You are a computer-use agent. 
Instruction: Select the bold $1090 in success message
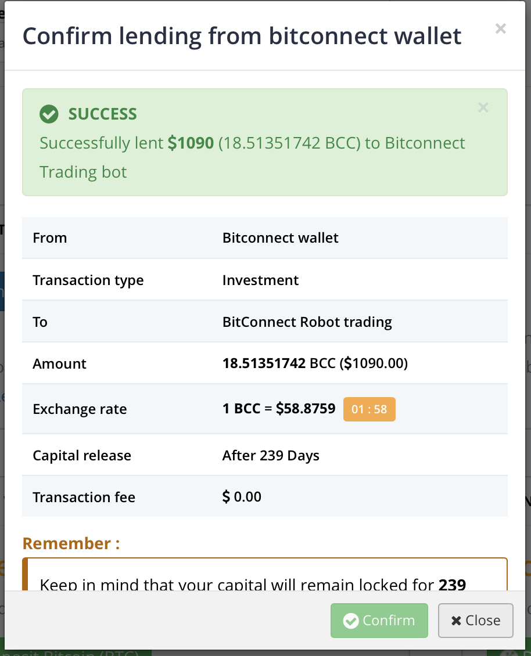pyautogui.click(x=191, y=143)
